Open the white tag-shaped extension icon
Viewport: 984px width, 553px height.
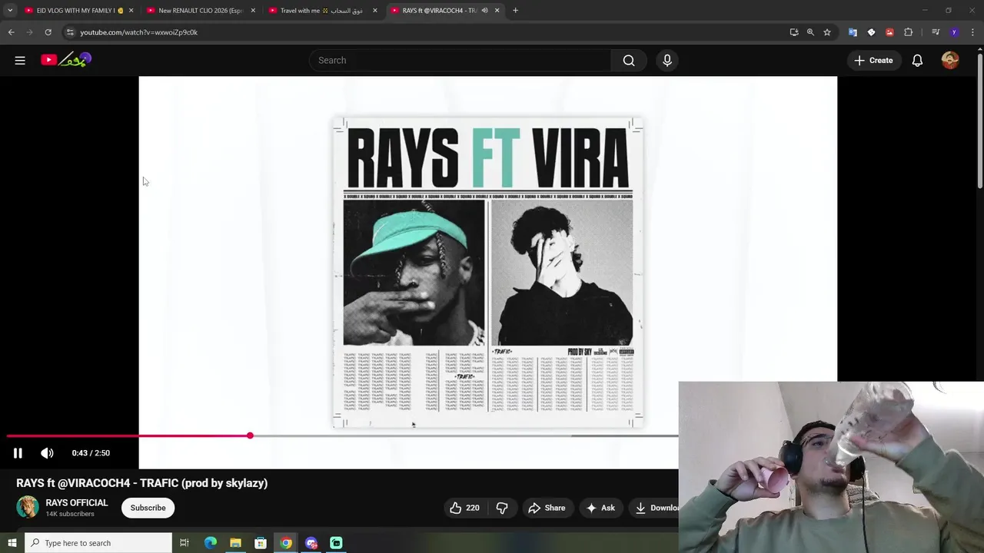click(x=871, y=32)
